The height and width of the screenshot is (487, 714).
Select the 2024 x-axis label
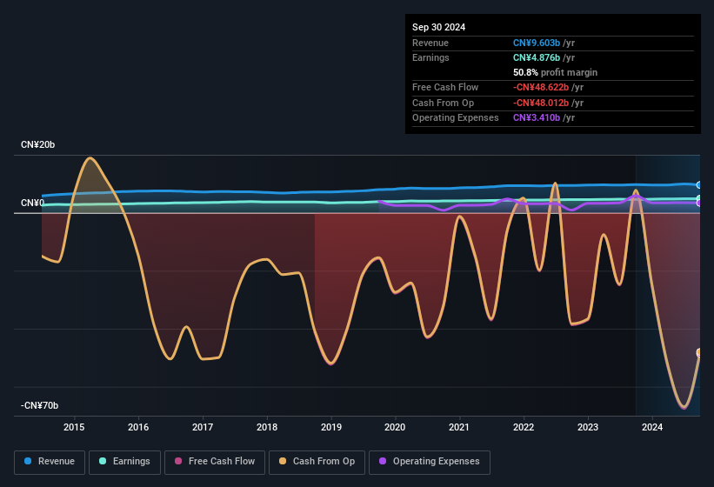[x=652, y=427]
